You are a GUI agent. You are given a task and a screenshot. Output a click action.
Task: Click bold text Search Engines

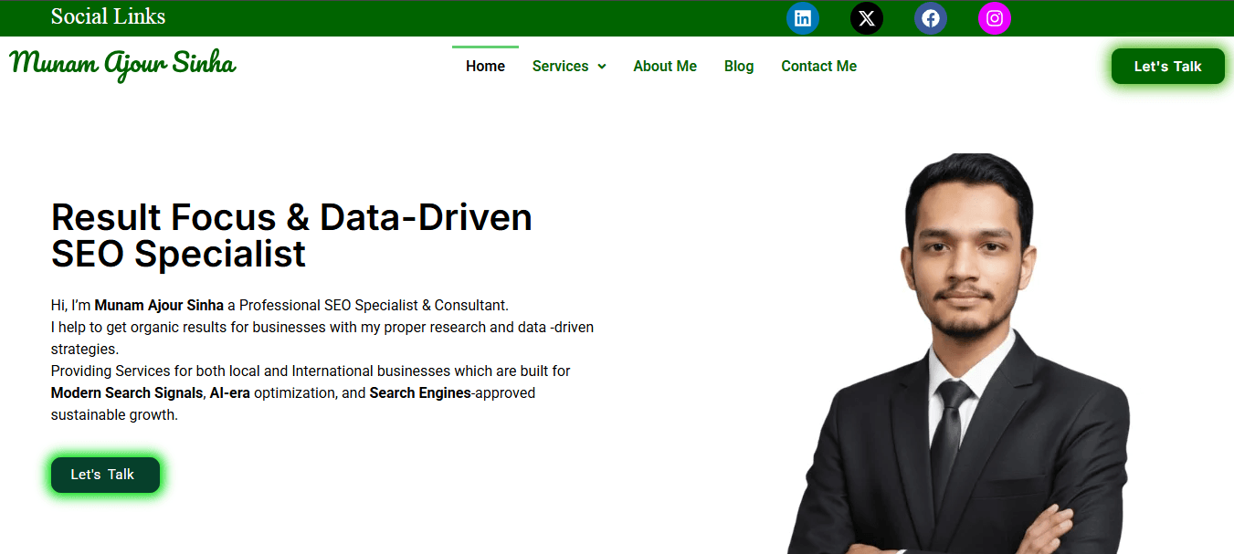(x=420, y=393)
